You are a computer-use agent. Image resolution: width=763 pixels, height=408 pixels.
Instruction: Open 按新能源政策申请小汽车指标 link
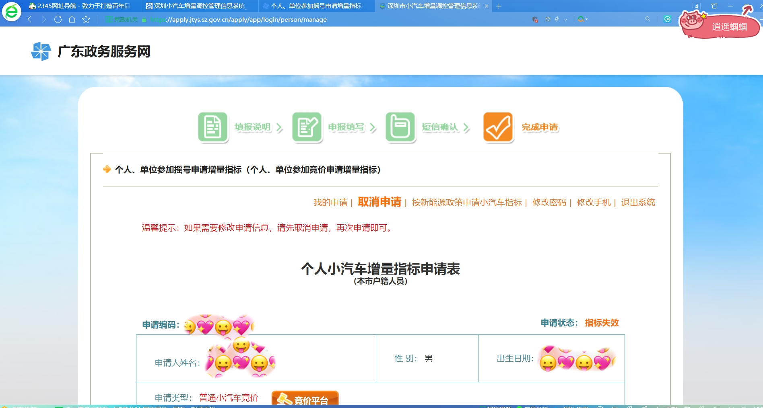point(467,203)
